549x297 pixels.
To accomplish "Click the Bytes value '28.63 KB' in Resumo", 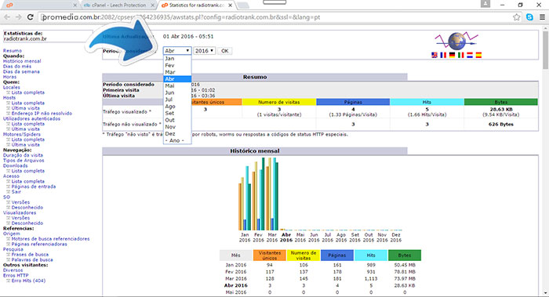I will click(x=501, y=109).
